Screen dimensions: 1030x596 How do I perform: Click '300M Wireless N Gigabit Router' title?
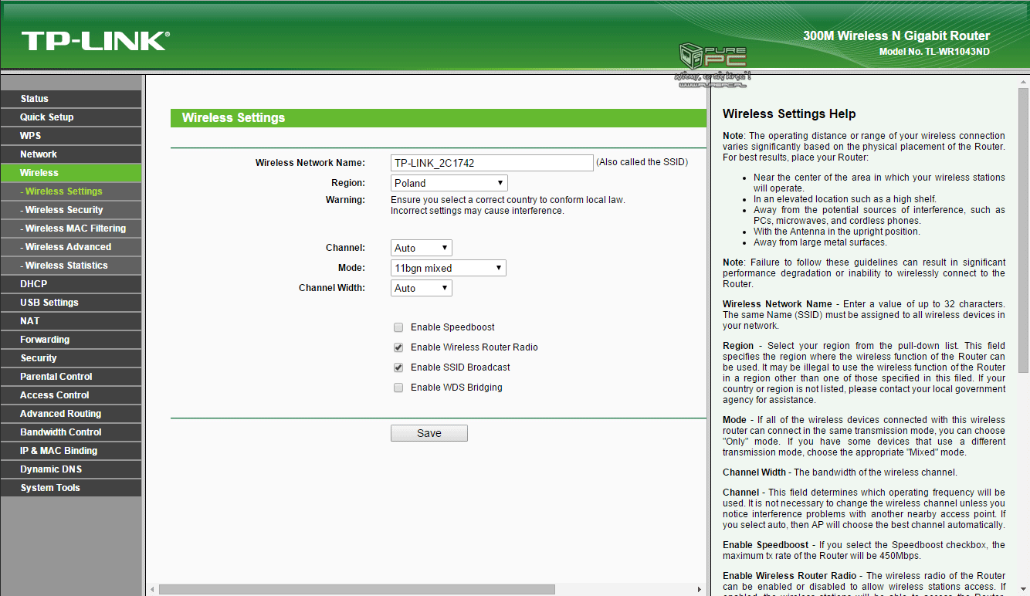pyautogui.click(x=896, y=36)
